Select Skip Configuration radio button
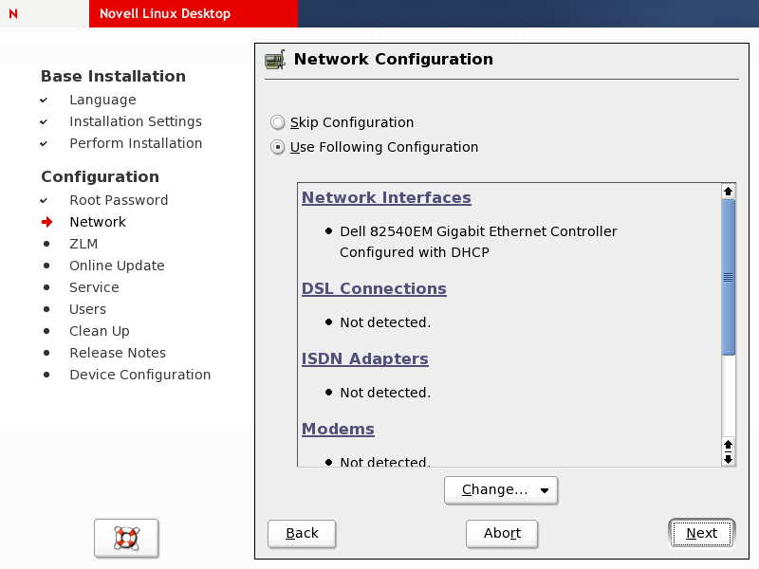 pyautogui.click(x=277, y=122)
